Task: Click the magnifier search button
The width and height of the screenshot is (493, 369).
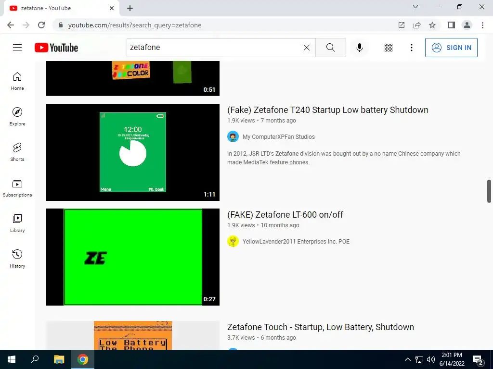Action: pos(330,48)
